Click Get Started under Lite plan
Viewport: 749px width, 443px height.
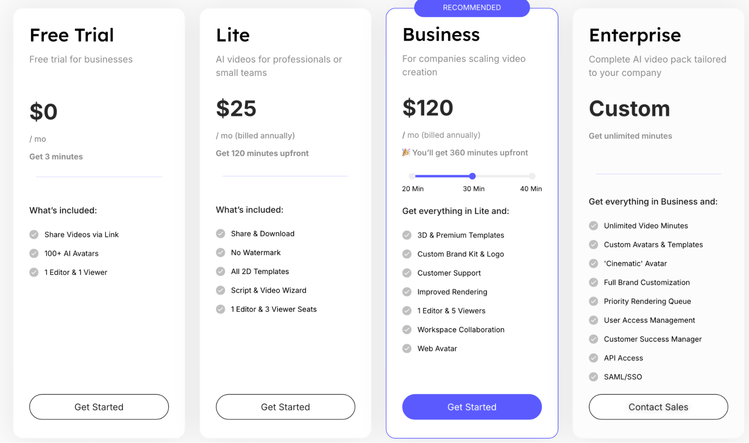[285, 407]
